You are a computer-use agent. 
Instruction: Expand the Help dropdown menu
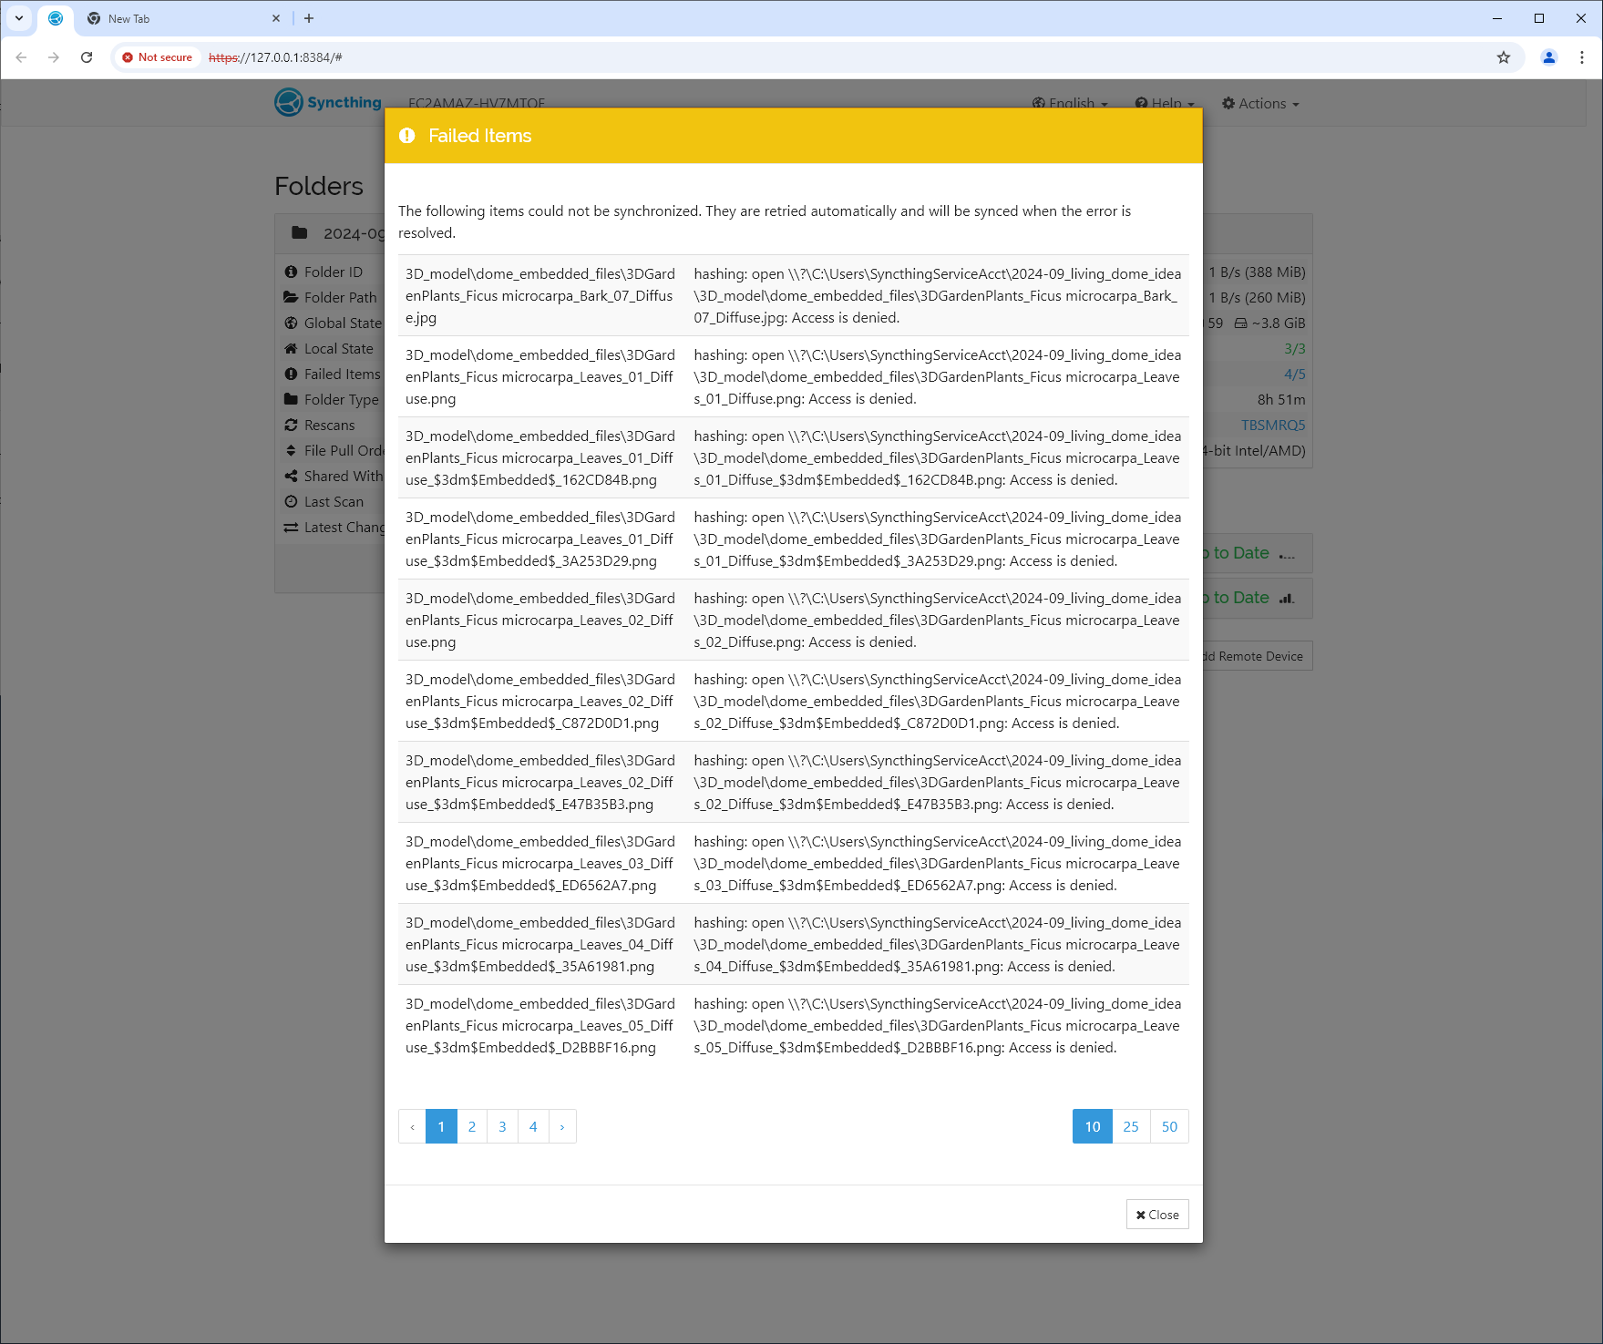(x=1165, y=104)
